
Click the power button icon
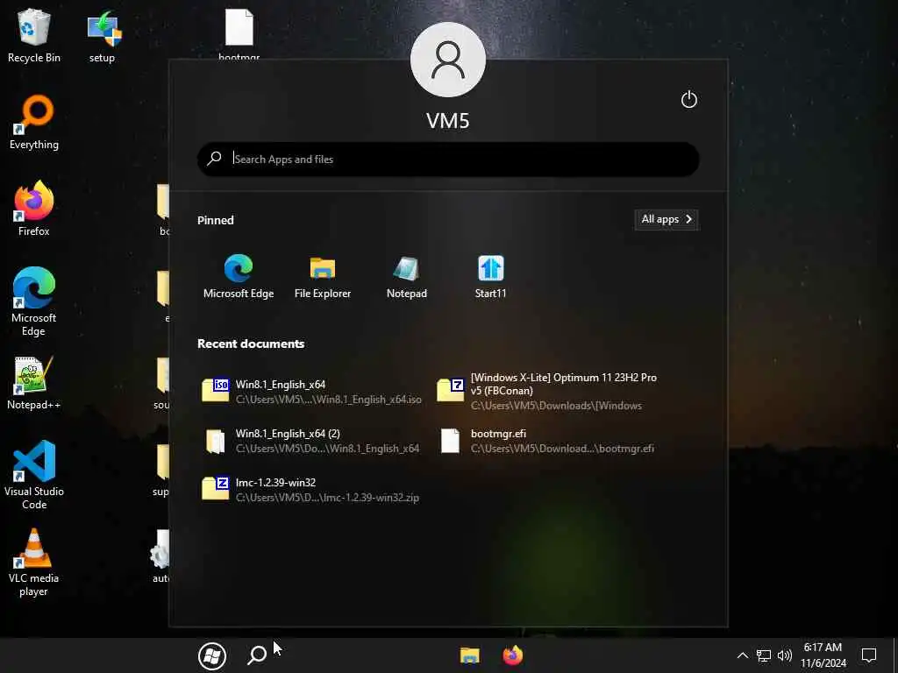[x=689, y=100]
